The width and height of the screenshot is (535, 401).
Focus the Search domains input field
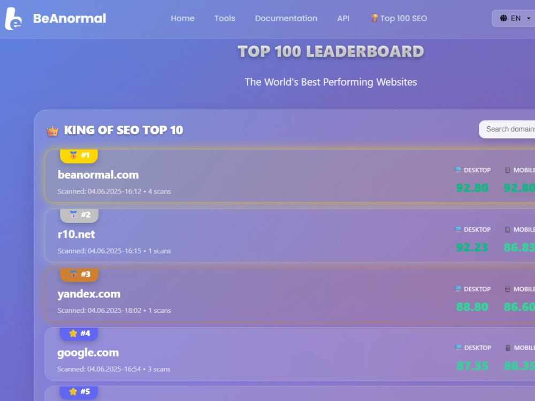[507, 129]
